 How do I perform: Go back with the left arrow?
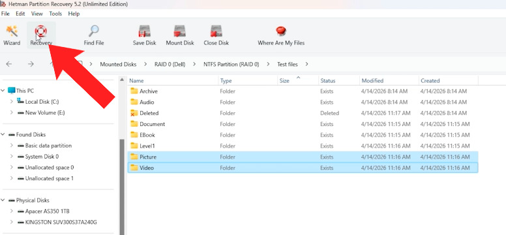[x=9, y=64]
